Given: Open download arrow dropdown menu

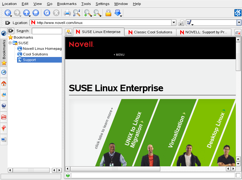Looking at the screenshot, I should click(x=121, y=16).
